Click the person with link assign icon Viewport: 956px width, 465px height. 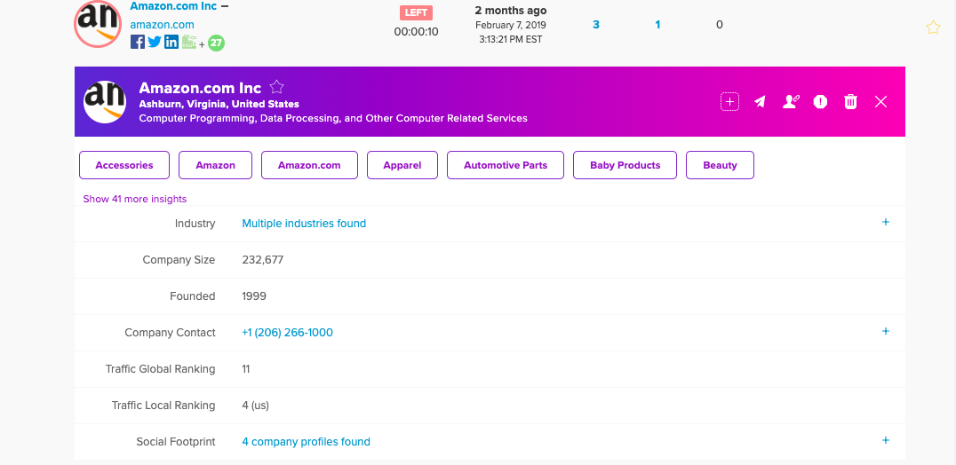coord(790,102)
